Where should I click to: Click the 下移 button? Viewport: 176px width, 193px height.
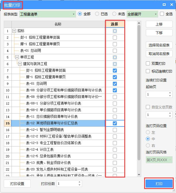159,33
